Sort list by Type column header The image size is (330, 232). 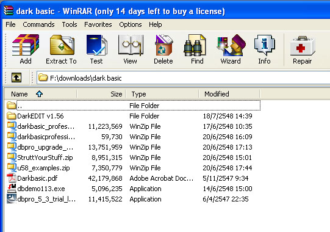pyautogui.click(x=162, y=94)
